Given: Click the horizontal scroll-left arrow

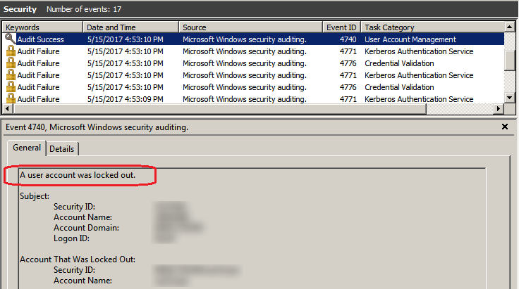Looking at the screenshot, I should 8,109.
